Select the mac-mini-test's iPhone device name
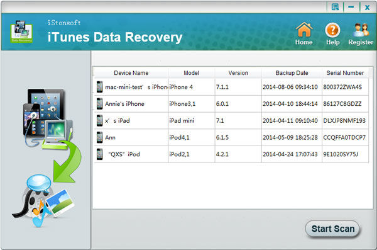The height and width of the screenshot is (250, 377). click(136, 87)
